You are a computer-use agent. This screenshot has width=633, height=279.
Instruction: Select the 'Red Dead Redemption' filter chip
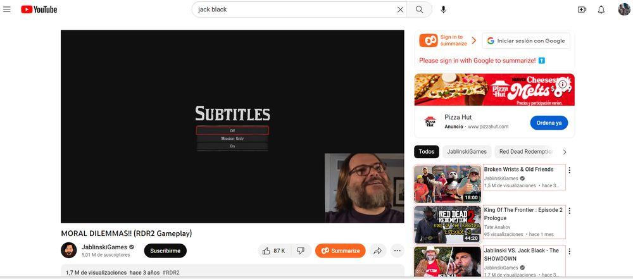pos(525,152)
